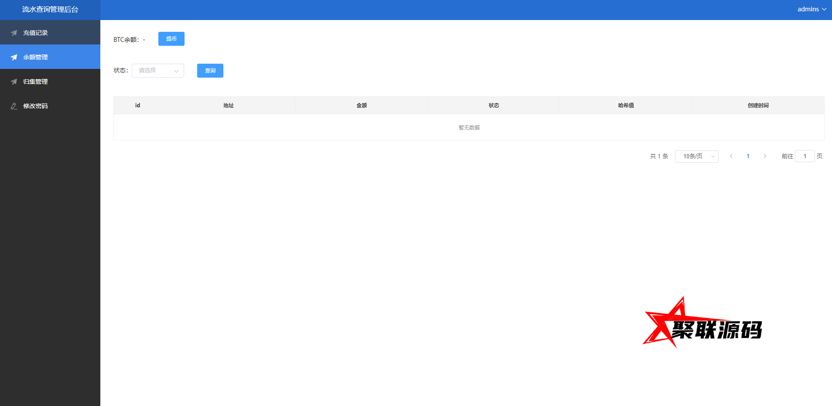Viewport: 832px width, 406px height.
Task: Open the 修改密码 menu item
Action: [x=50, y=106]
